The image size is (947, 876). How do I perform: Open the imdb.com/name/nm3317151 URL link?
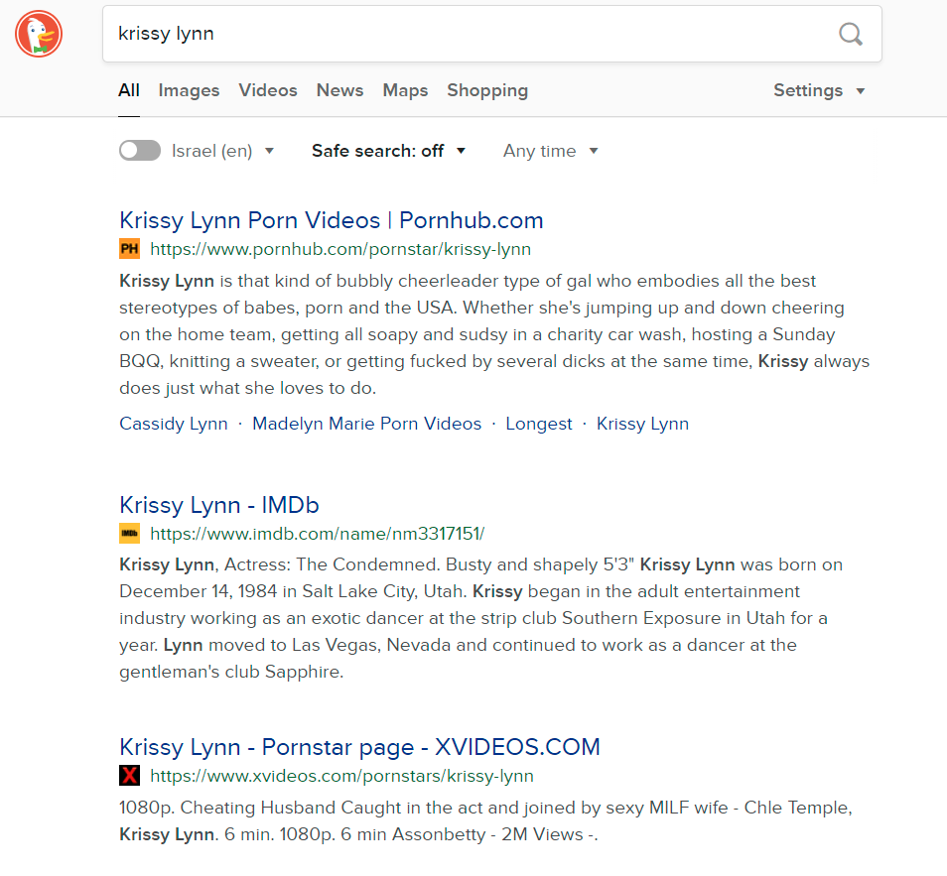coord(317,534)
